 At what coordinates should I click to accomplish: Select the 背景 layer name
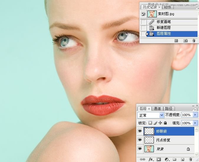[160, 149]
